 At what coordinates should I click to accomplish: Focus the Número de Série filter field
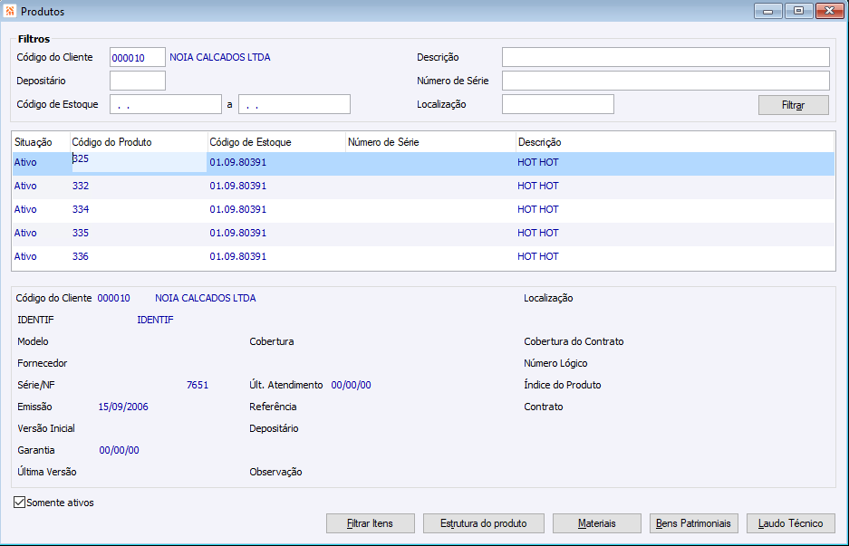(665, 81)
